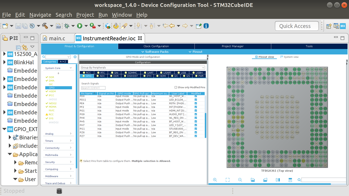
Task: Open the Tools tab
Action: [309, 46]
